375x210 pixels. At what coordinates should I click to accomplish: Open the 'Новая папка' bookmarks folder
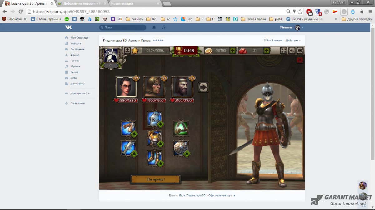[253, 19]
